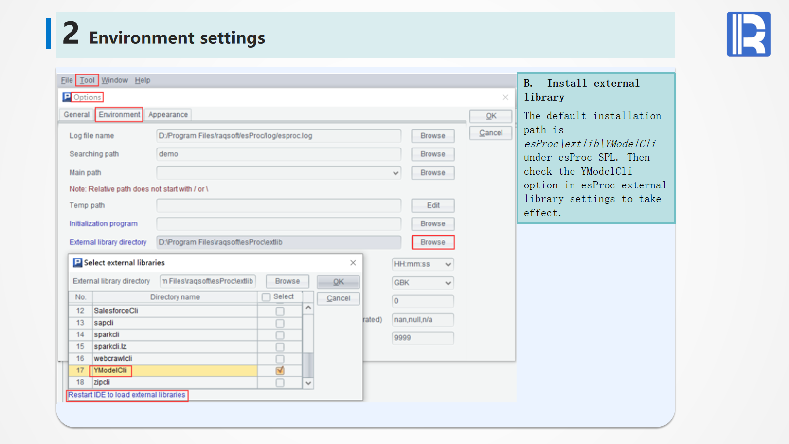Check the SalesforceCli library checkbox
Image resolution: width=789 pixels, height=444 pixels.
click(x=280, y=311)
